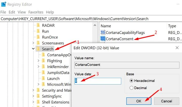This screenshot has height=107, width=182.
Task: Expand the InkReminder key
Action: coord(39,67)
